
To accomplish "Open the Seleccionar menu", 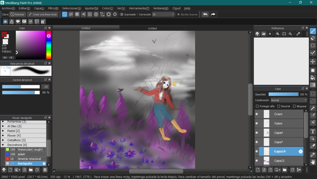I will [72, 8].
